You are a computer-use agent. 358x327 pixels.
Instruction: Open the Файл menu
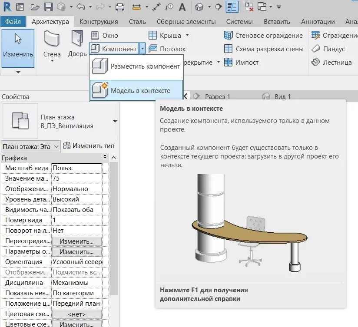(13, 21)
